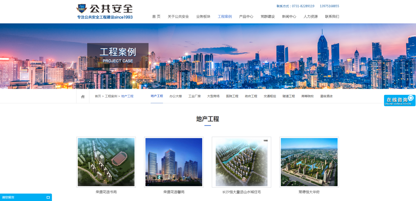Select the 隧道工程 category tab
Image resolution: width=416 pixels, height=201 pixels.
coord(288,96)
